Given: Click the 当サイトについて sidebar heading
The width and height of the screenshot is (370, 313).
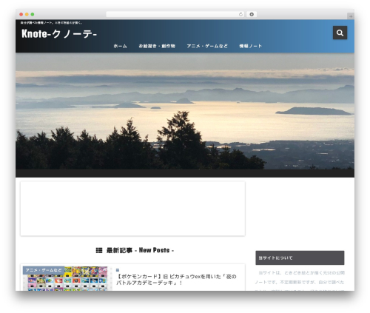Looking at the screenshot, I should click(300, 258).
